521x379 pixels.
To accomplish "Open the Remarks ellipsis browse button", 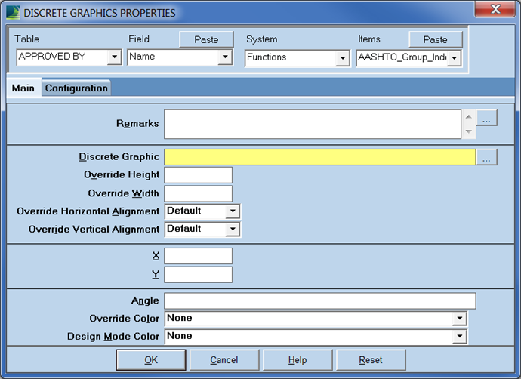I will coord(486,118).
